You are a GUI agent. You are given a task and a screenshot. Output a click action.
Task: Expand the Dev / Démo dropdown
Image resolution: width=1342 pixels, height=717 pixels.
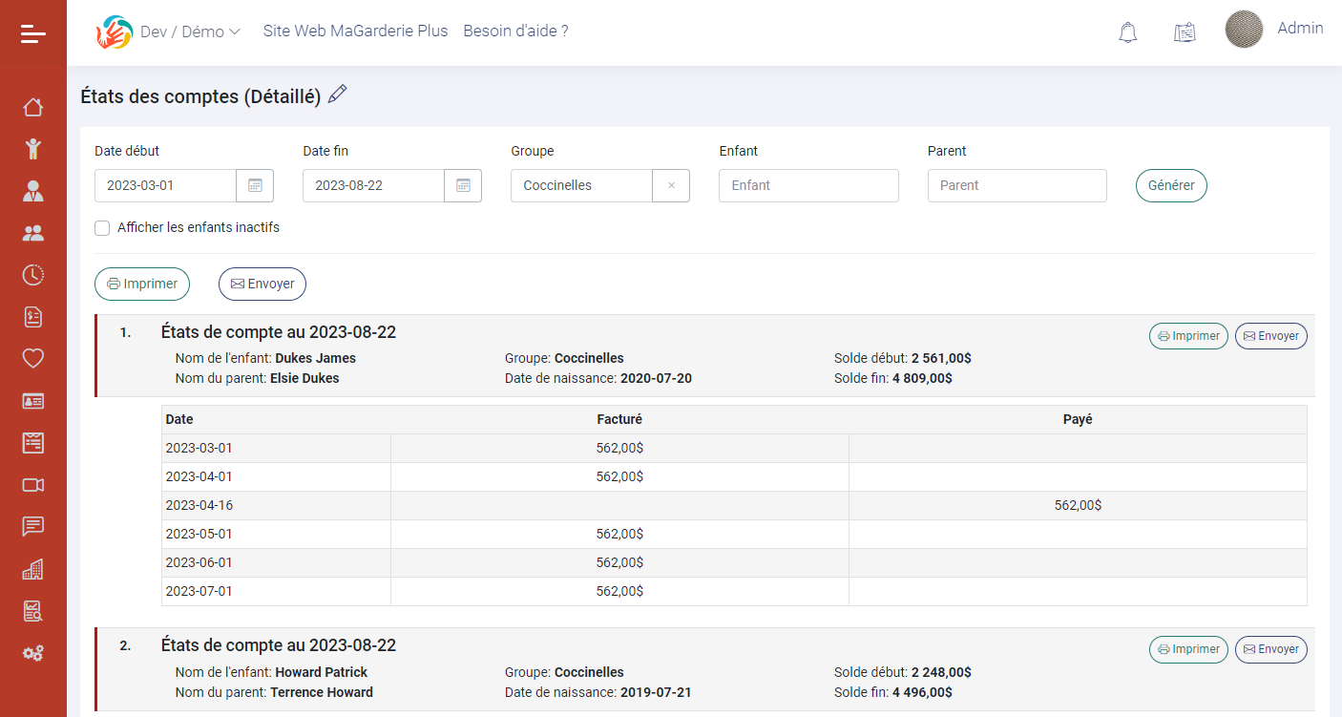tap(189, 32)
